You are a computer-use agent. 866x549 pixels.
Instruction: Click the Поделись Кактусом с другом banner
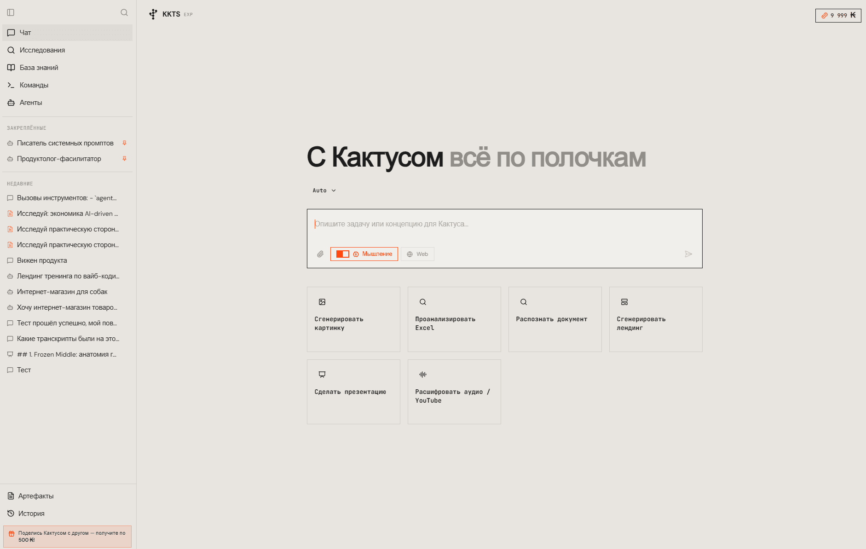click(67, 536)
